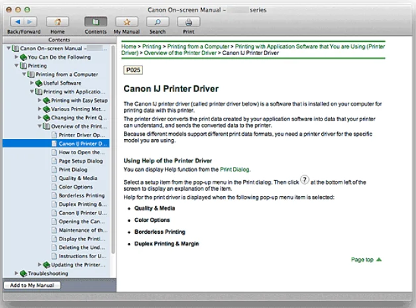The width and height of the screenshot is (416, 308).
Task: Open Search magnifier icon
Action: (157, 22)
